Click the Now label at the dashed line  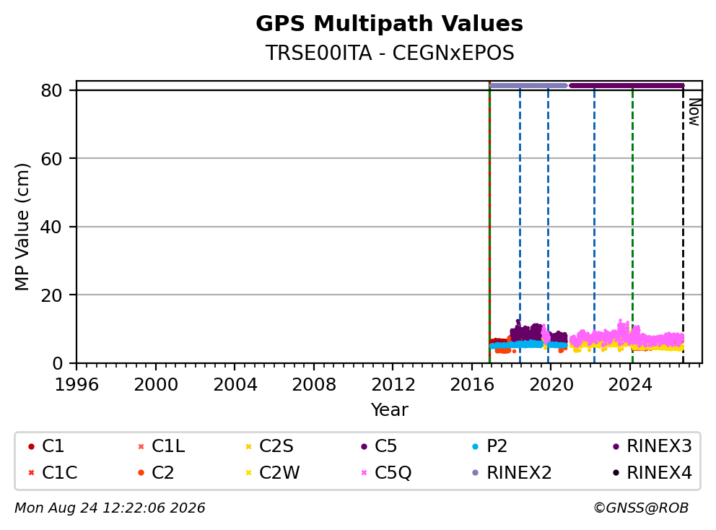pos(694,112)
